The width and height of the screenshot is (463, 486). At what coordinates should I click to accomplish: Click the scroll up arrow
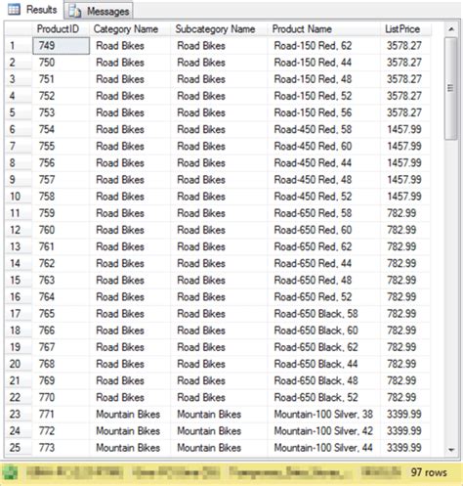451,29
